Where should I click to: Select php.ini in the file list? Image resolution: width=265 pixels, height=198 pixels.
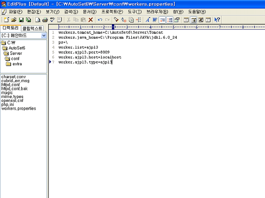8,104
